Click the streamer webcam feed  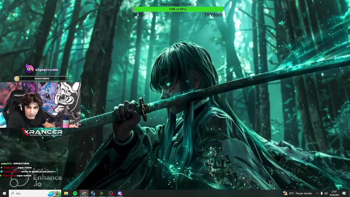pos(40,105)
